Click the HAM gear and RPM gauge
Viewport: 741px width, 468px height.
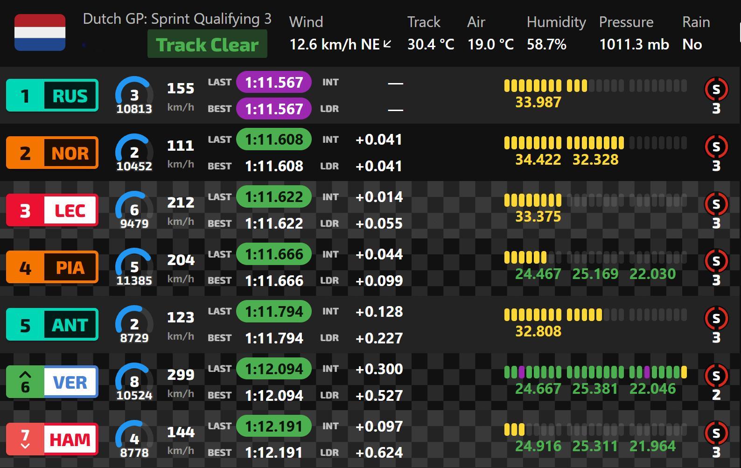[x=134, y=440]
